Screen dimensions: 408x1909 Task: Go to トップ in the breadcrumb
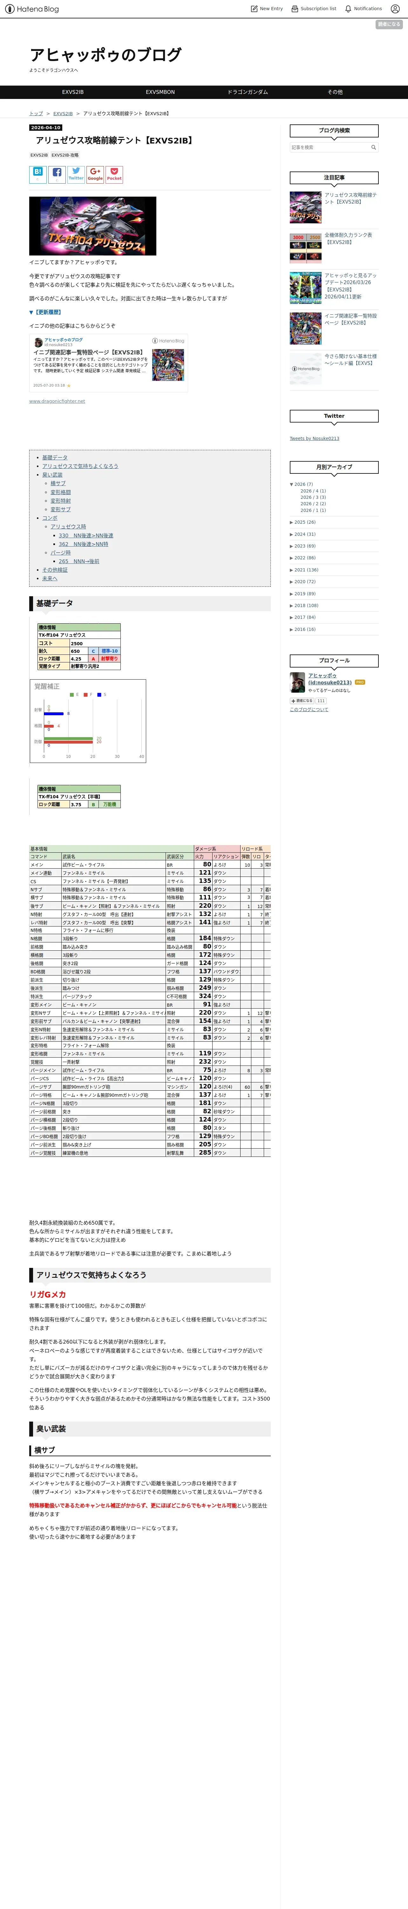(36, 113)
